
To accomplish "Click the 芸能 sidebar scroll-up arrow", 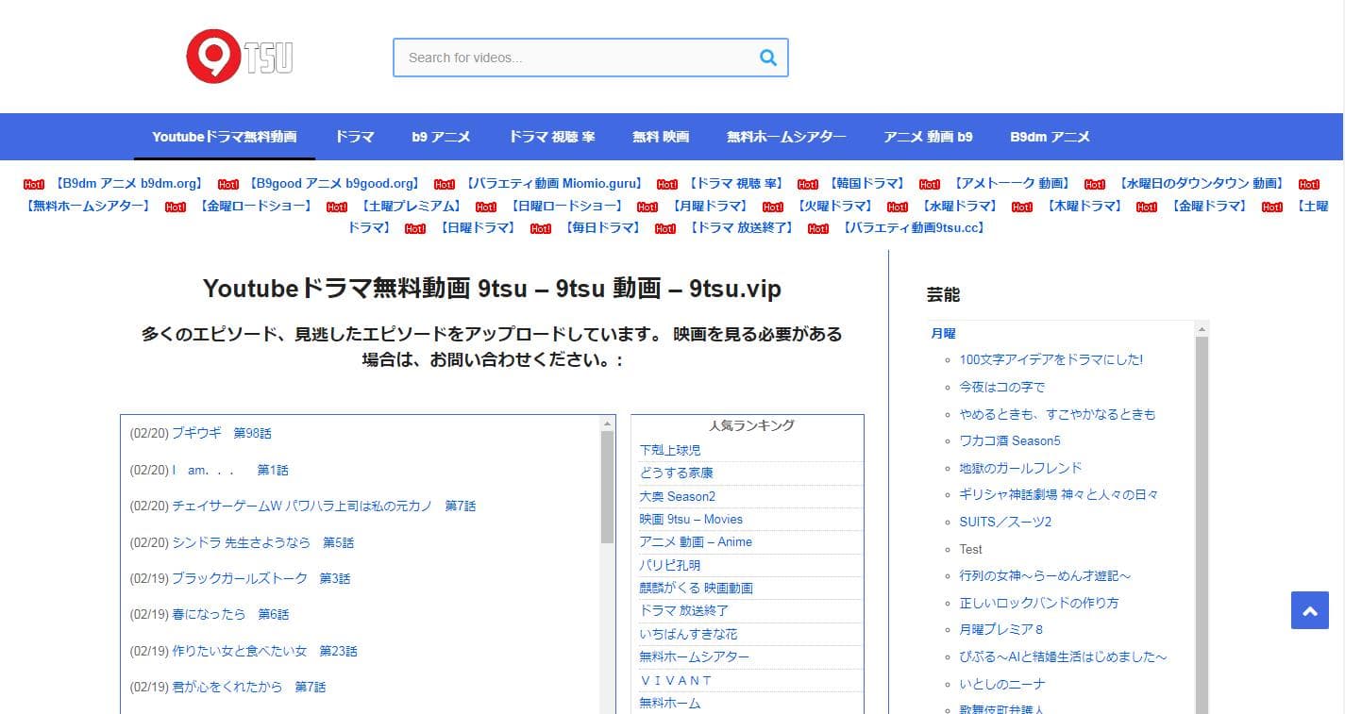I will (x=1202, y=329).
